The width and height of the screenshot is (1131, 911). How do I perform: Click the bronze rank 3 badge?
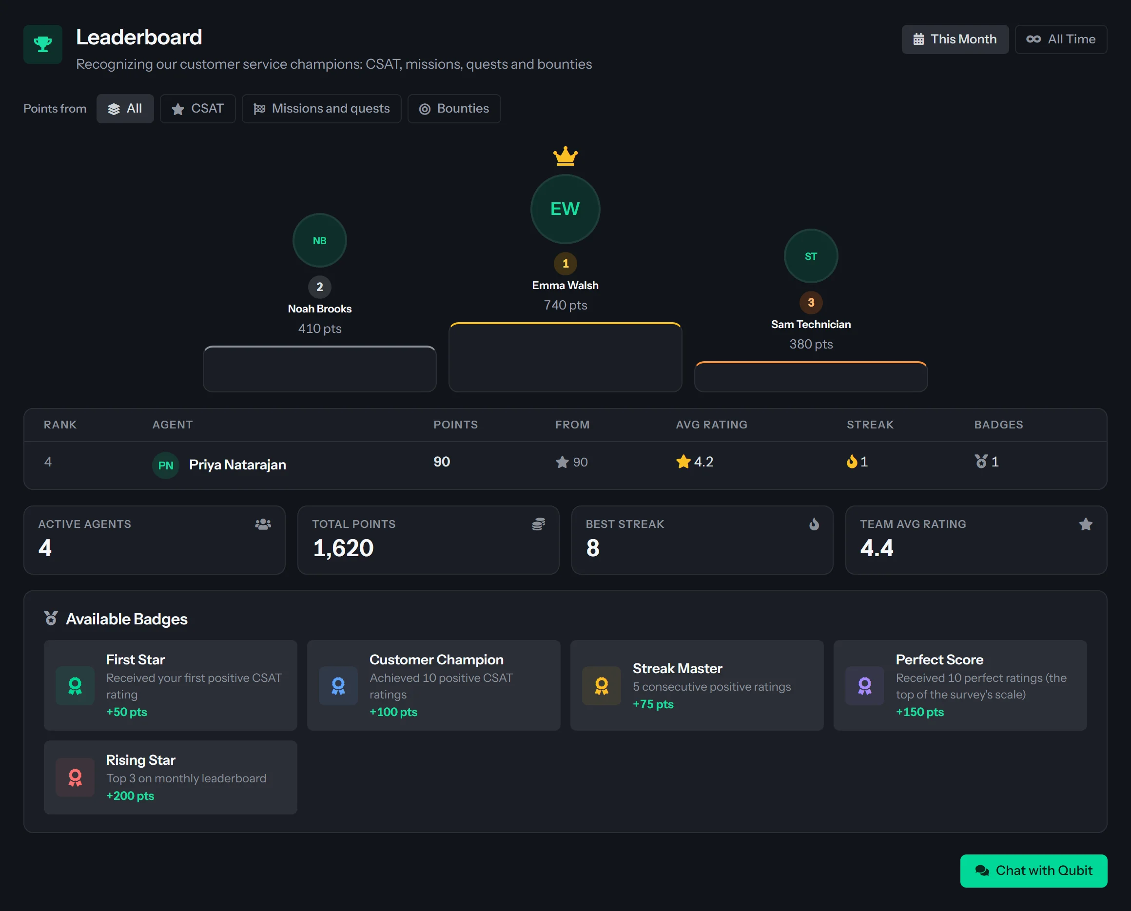pyautogui.click(x=811, y=303)
